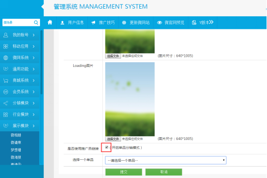
Task: Expand 会员系统 with its chevron
Action: click(x=34, y=92)
